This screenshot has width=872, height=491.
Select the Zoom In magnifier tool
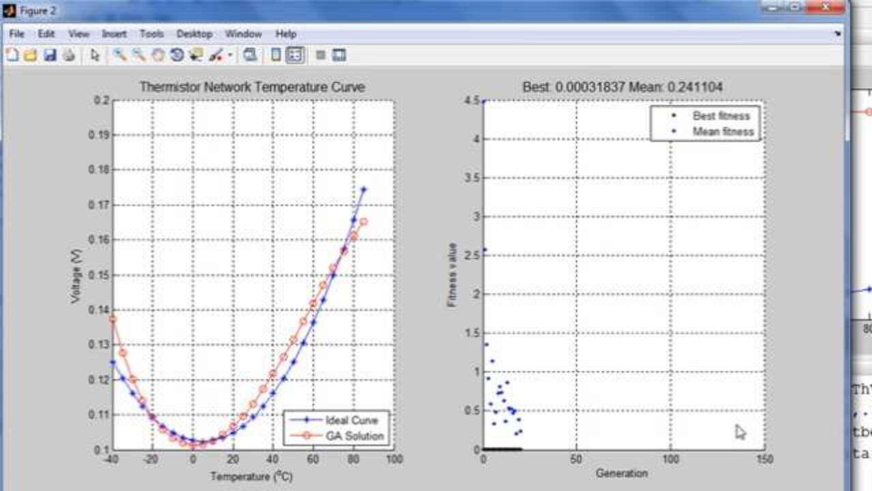coord(119,56)
